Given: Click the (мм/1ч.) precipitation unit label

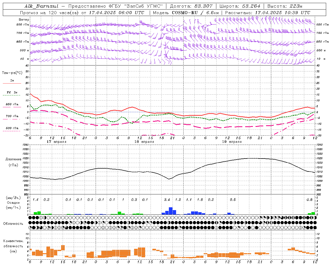Looking at the screenshot, I should tap(13, 207).
